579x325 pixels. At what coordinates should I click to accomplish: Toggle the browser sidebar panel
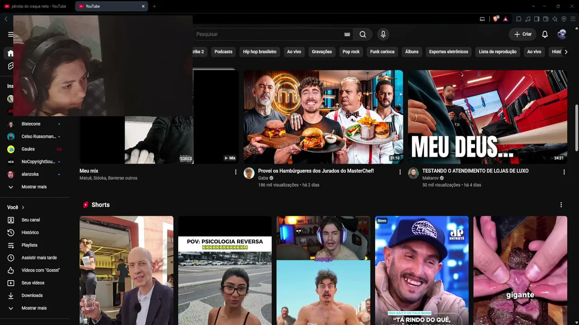coord(536,19)
